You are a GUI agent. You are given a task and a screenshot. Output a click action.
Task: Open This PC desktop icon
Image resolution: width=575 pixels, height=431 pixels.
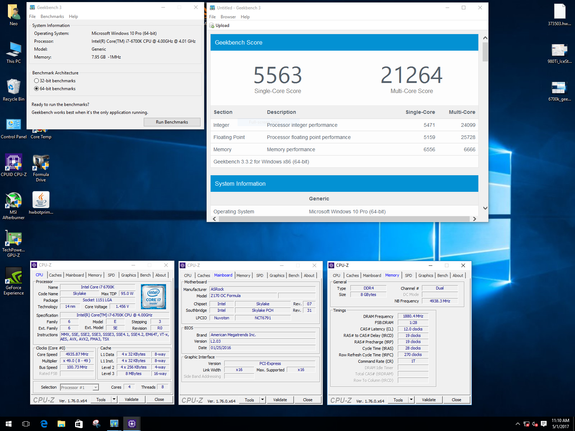tap(14, 52)
